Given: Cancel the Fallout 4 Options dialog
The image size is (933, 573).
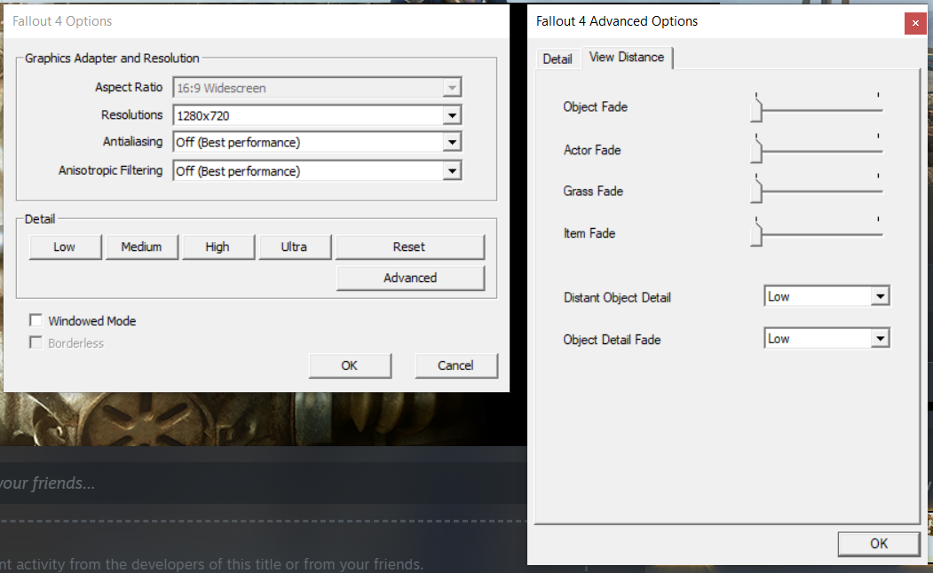Looking at the screenshot, I should pyautogui.click(x=456, y=365).
